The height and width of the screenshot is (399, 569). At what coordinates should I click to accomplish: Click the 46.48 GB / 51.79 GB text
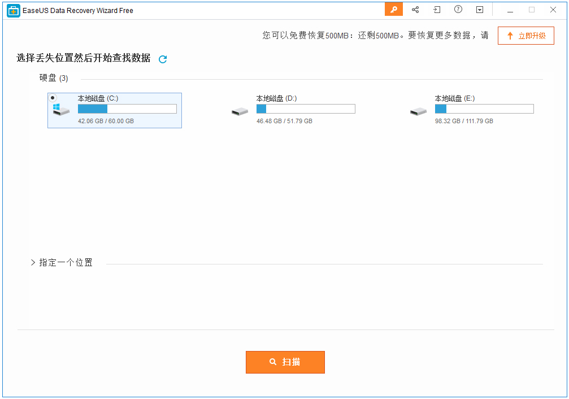[285, 121]
